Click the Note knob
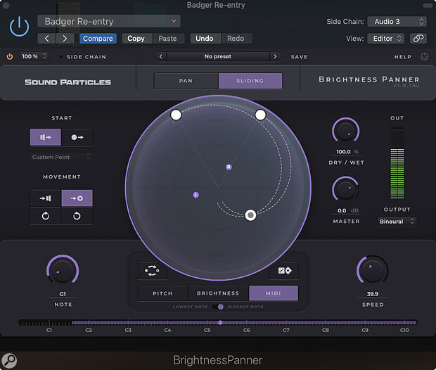Viewport: 436px width, 370px height. [63, 270]
